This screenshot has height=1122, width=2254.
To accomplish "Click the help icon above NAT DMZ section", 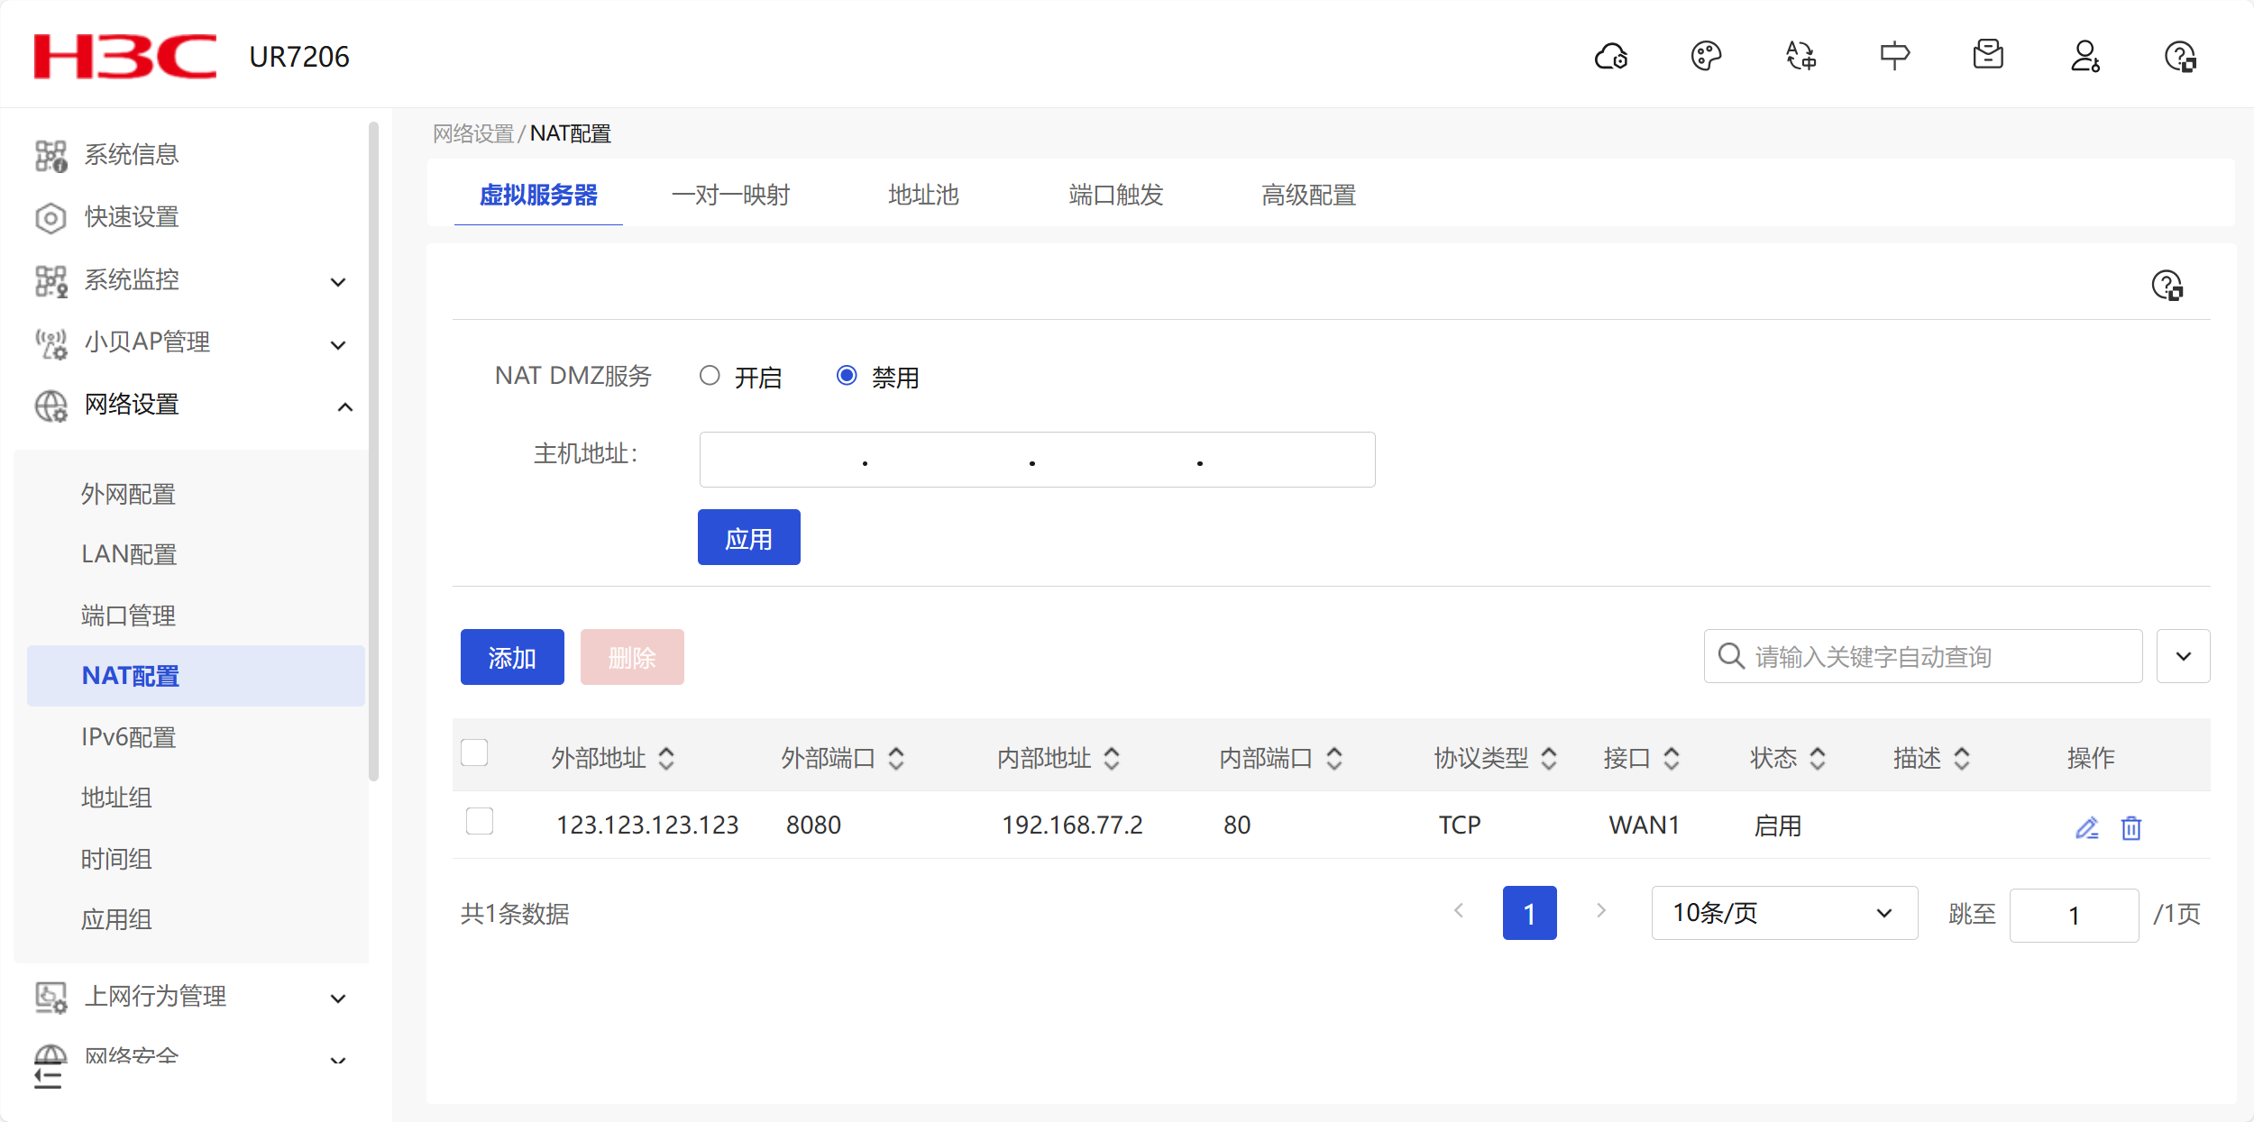I will pyautogui.click(x=2167, y=287).
